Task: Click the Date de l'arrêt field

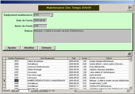Action: [40, 20]
